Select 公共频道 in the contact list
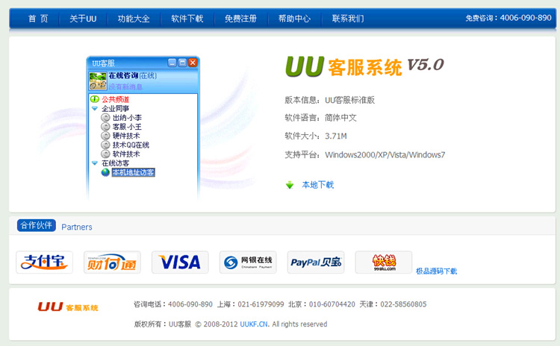Image resolution: width=560 pixels, height=346 pixels. 115,99
